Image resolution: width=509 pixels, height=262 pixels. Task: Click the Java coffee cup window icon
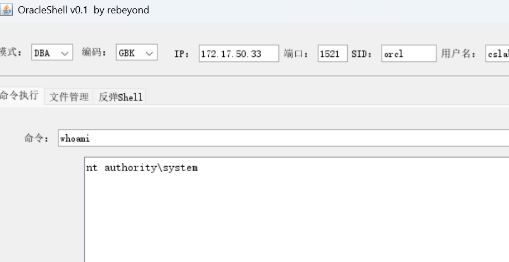tap(6, 9)
